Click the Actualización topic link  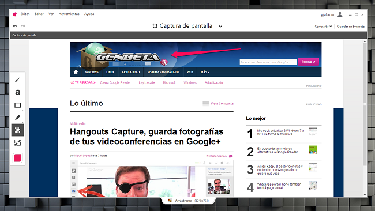click(x=214, y=82)
